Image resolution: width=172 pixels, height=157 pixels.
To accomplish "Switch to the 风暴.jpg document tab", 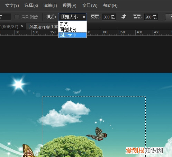I will click(x=42, y=27).
